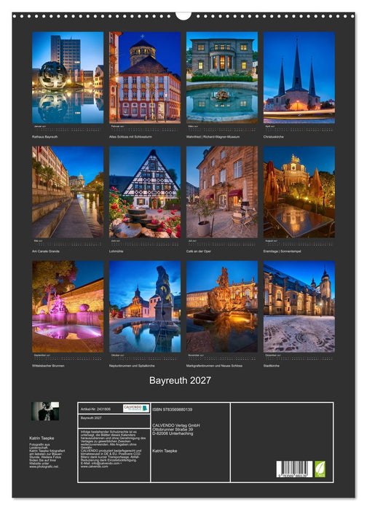Open the Neptunbrunnen und Spitalkirche photo
367x510 pixels.
click(x=145, y=307)
